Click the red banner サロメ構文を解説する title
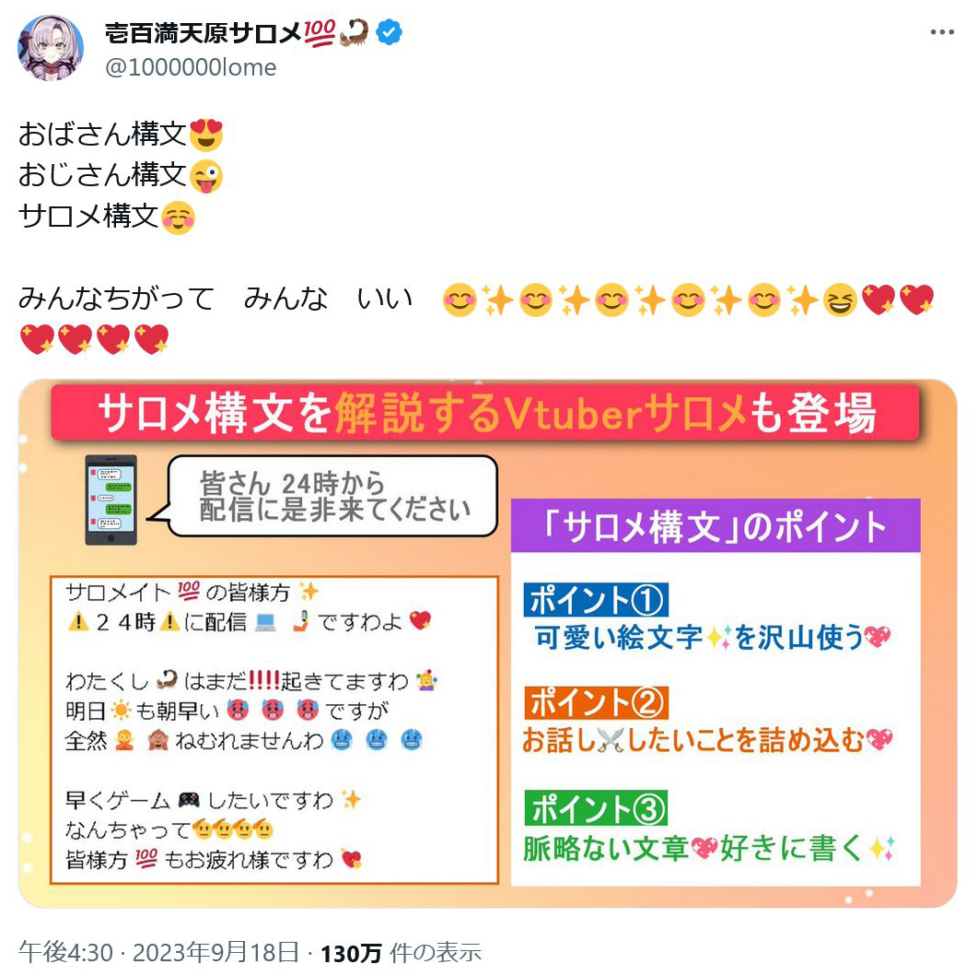 pos(485,413)
